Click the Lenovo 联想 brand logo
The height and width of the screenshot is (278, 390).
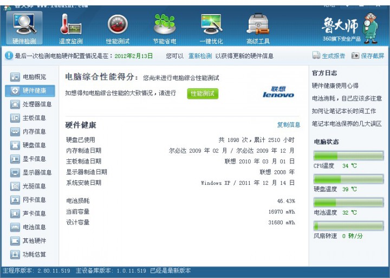tap(278, 92)
